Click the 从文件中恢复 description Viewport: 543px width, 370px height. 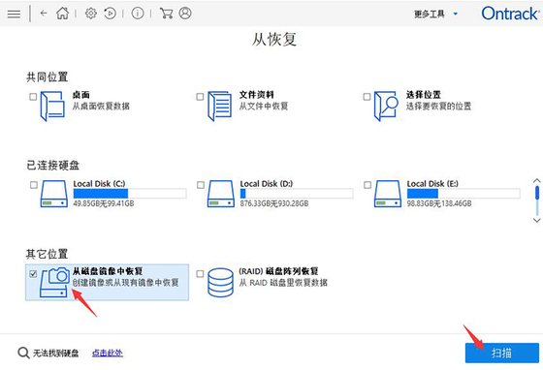tap(264, 107)
